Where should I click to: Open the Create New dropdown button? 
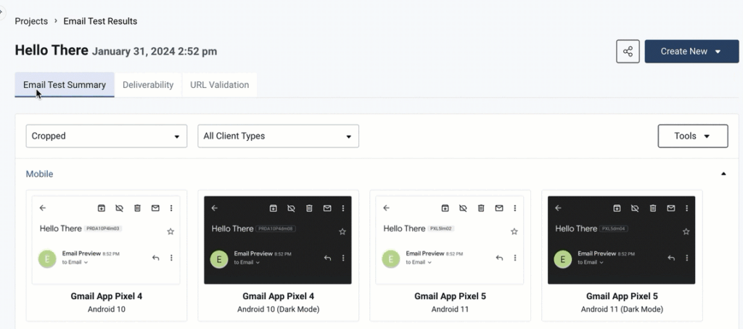click(x=691, y=51)
